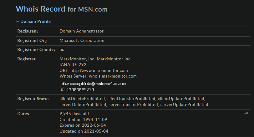This screenshot has height=137, width=254.
Task: Click the 'Registrant Country' row label
Action: 37,49
